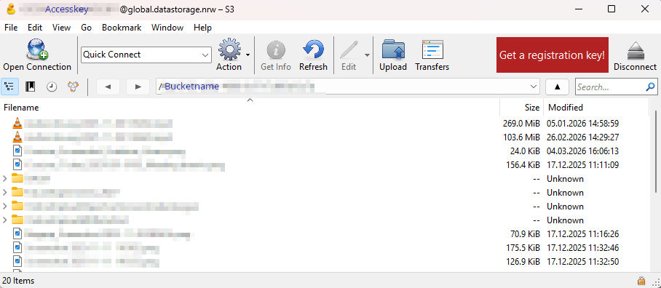Click Get a registration key! button
The height and width of the screenshot is (288, 661).
coord(553,55)
